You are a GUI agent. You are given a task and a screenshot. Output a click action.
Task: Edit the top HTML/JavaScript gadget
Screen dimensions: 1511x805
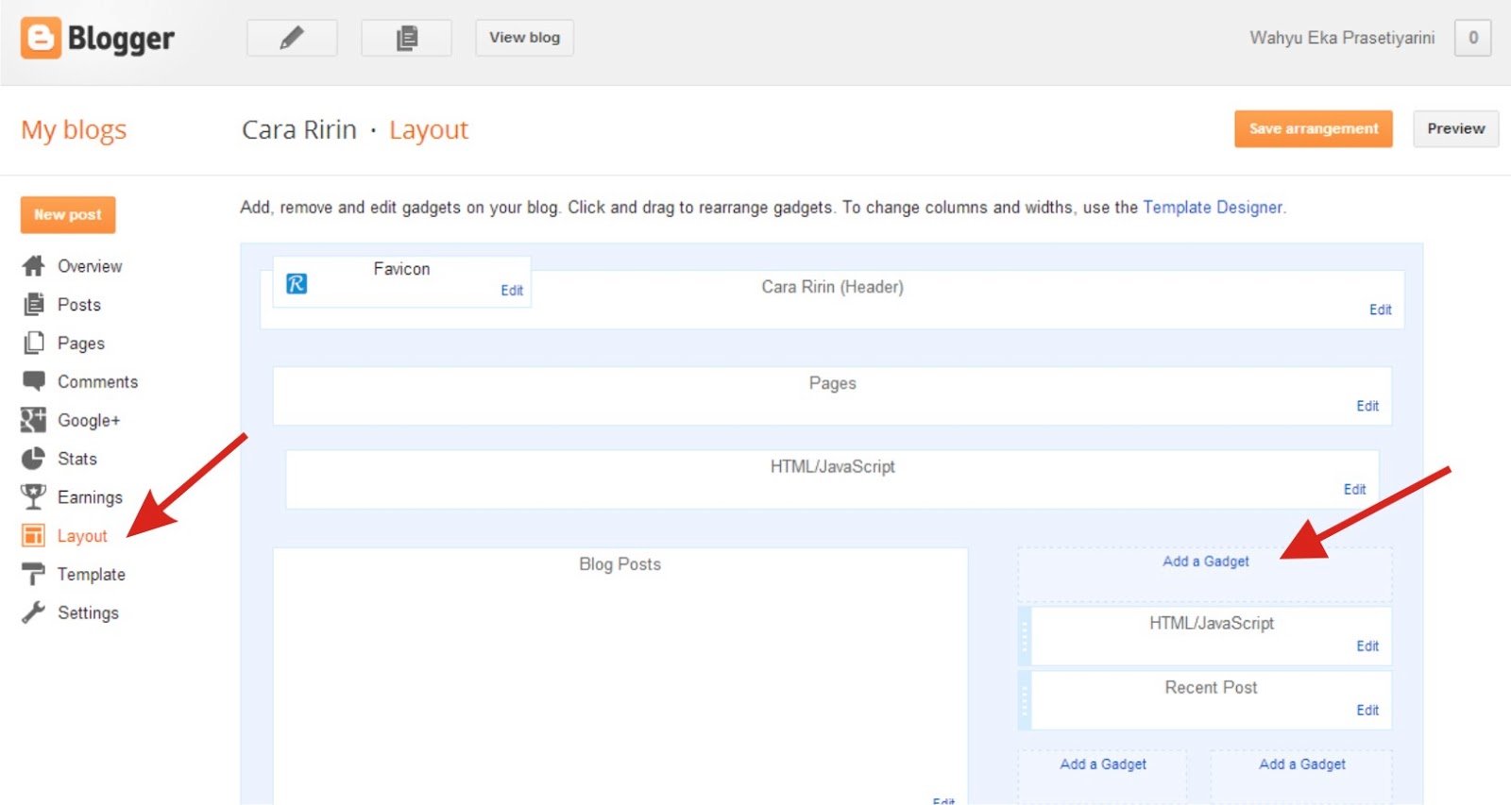point(1355,489)
